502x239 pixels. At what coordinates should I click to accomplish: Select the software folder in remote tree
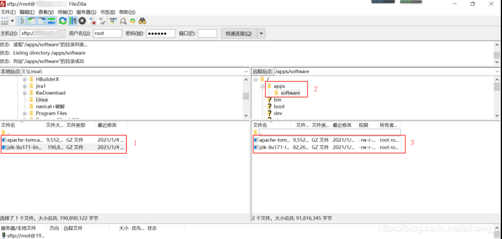(x=291, y=93)
